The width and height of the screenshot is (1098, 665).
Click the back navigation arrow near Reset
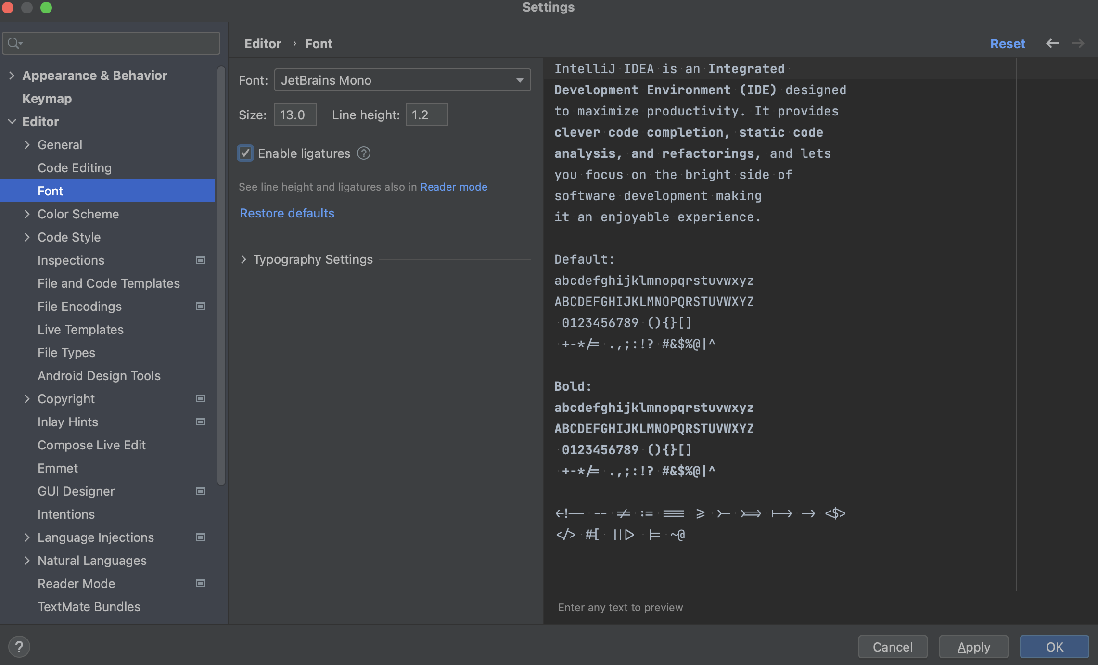[x=1053, y=43]
